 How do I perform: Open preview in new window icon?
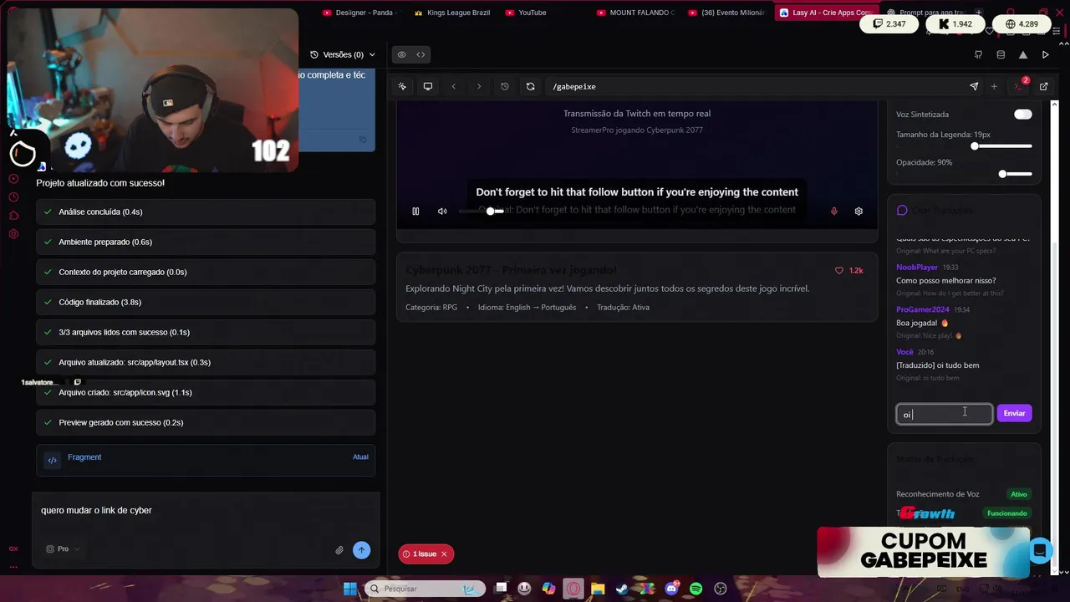point(1044,86)
